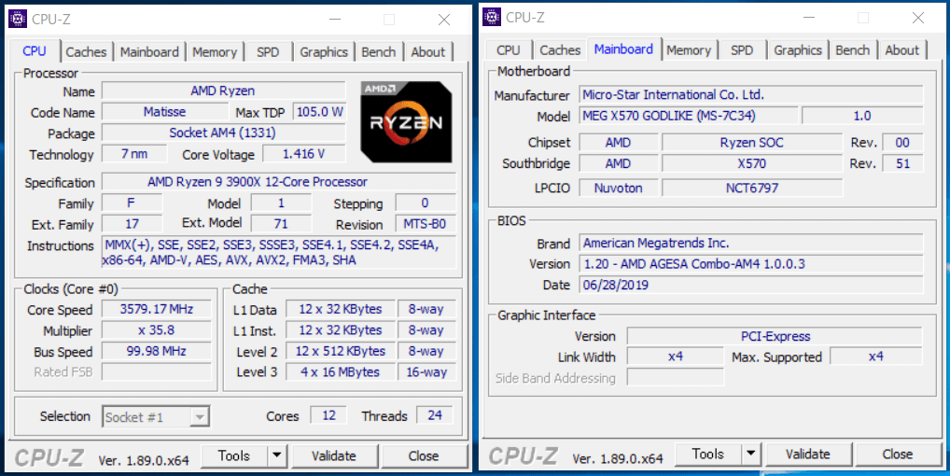Open About tab in left window
Screen dimensions: 950x476
[427, 52]
